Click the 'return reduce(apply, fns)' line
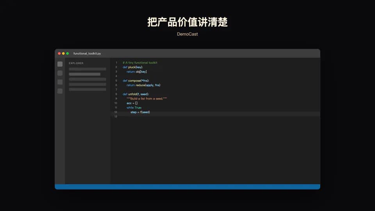The height and width of the screenshot is (211, 375). tap(143, 85)
